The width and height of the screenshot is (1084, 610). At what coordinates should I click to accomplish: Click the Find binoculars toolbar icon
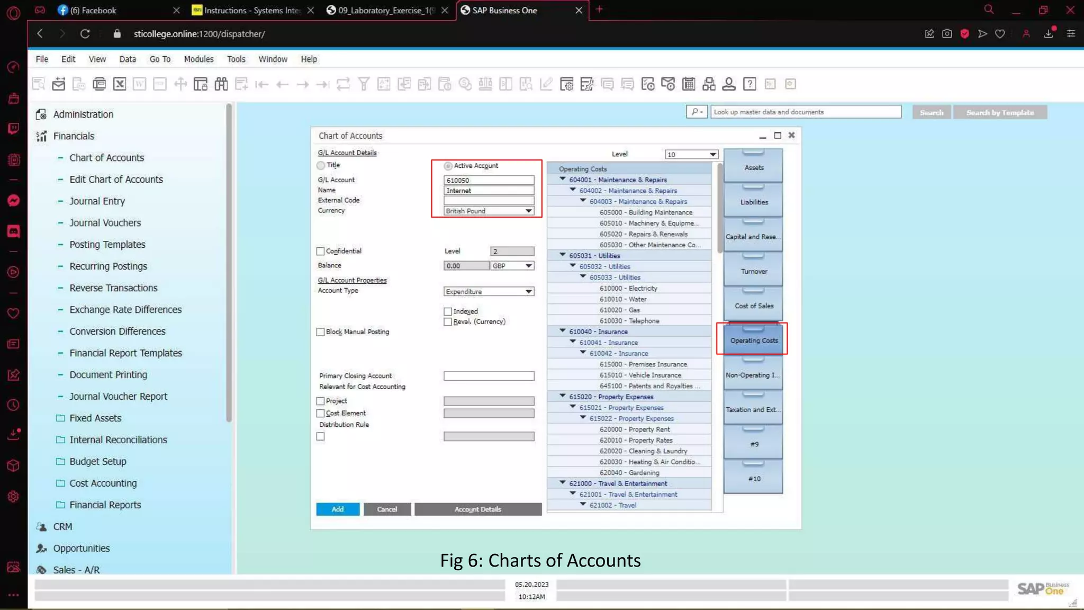(x=221, y=84)
